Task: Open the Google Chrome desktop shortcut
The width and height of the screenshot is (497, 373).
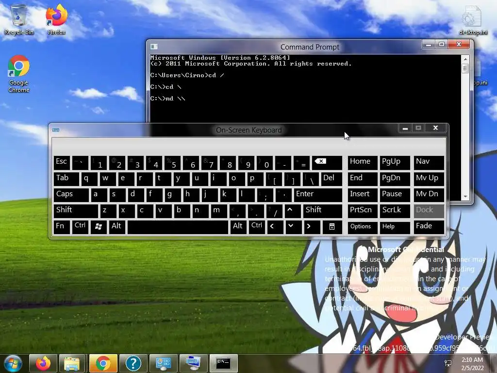Action: (19, 74)
